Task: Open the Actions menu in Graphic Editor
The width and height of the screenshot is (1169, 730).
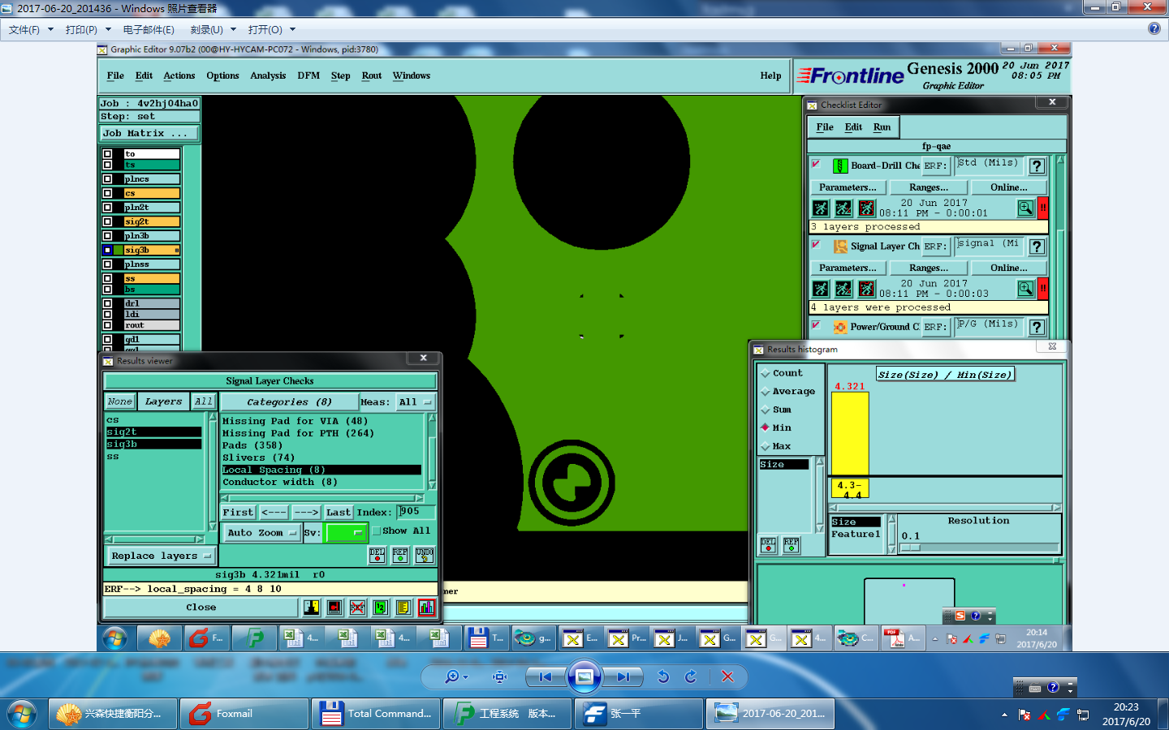Action: pos(179,75)
